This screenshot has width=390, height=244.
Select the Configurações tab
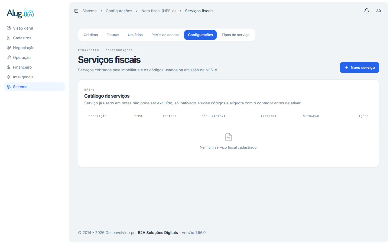pyautogui.click(x=200, y=35)
